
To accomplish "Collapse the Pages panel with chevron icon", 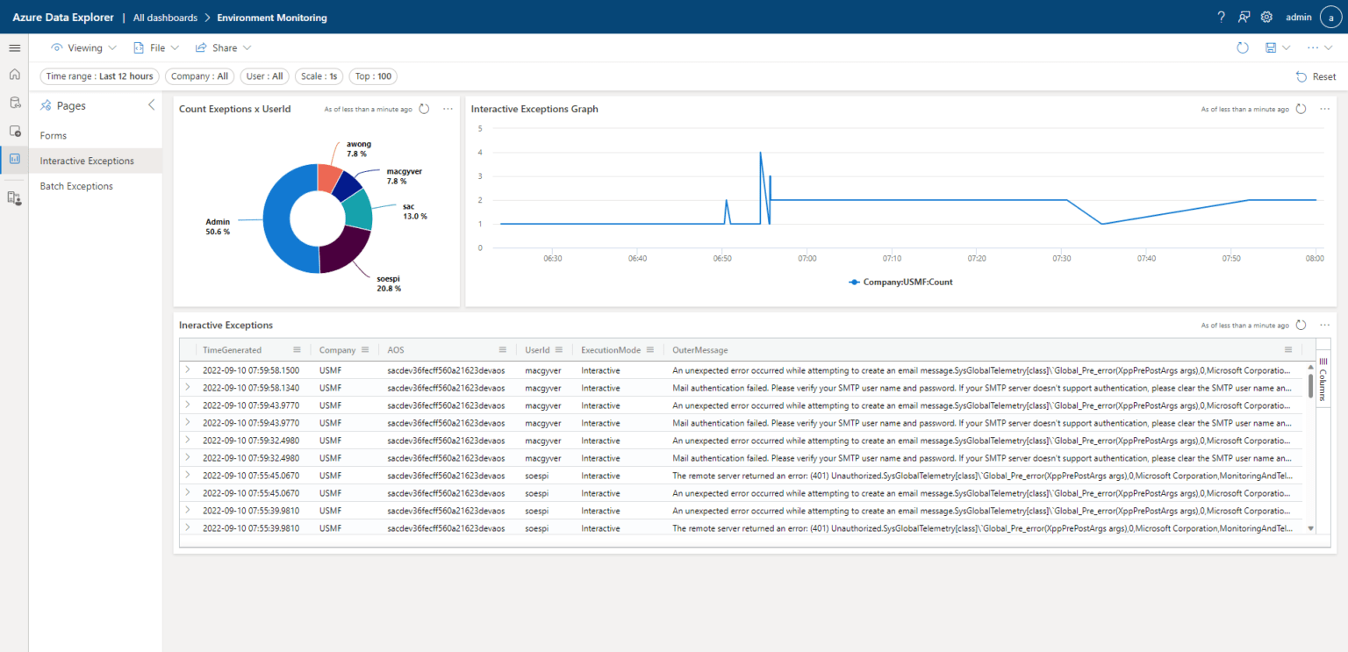I will [150, 104].
